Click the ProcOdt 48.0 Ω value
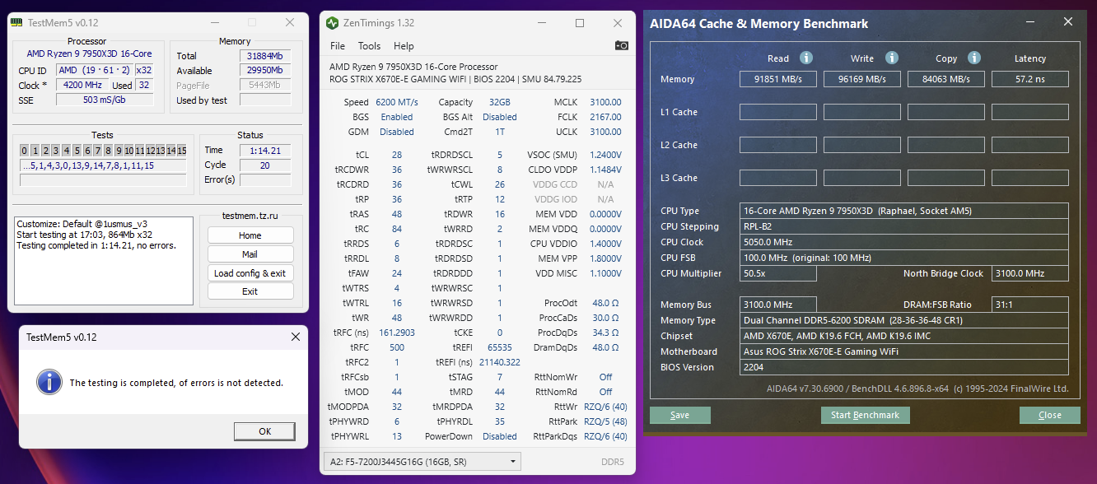Image resolution: width=1097 pixels, height=484 pixels. pos(605,303)
